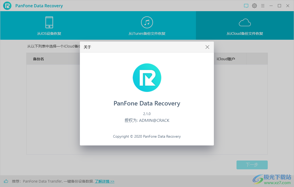Viewport: 294px width, 187px height.
Task: Open the feedback chat icon
Action: point(246,6)
